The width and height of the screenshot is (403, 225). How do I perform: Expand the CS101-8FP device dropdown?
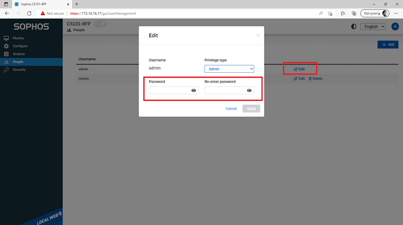101,24
